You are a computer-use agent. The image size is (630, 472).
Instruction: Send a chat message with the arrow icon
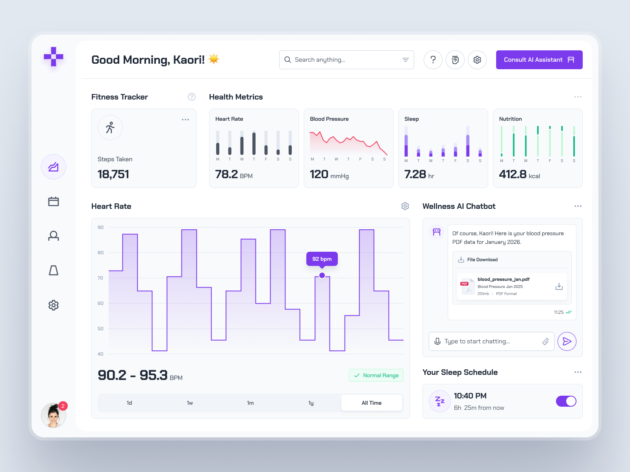567,341
